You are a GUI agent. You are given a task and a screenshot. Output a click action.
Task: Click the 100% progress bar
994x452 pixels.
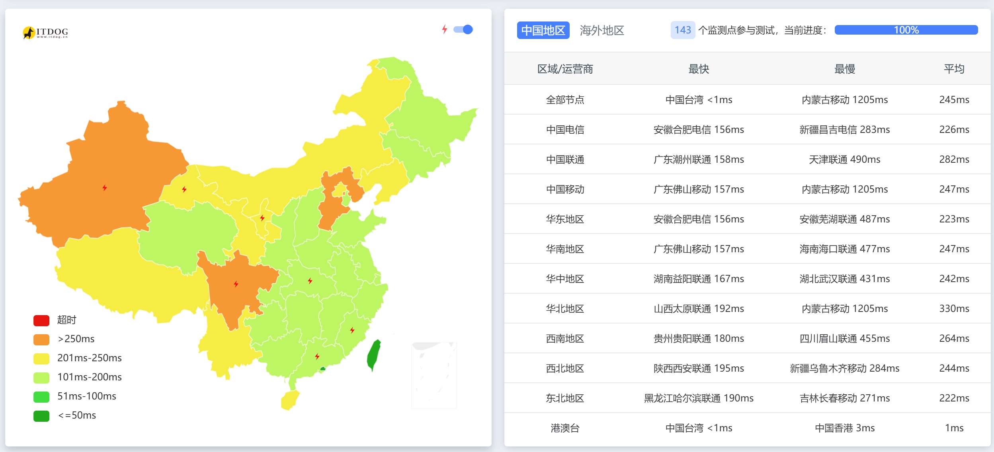pos(906,30)
